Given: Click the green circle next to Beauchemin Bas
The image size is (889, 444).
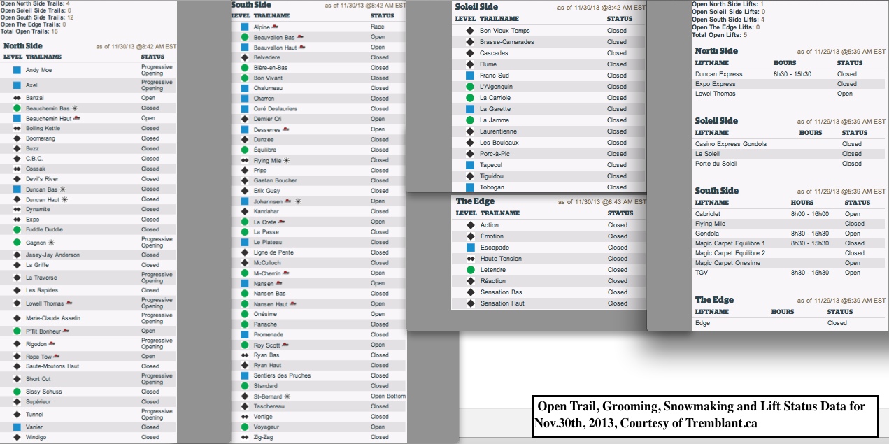Looking at the screenshot, I should click(17, 108).
